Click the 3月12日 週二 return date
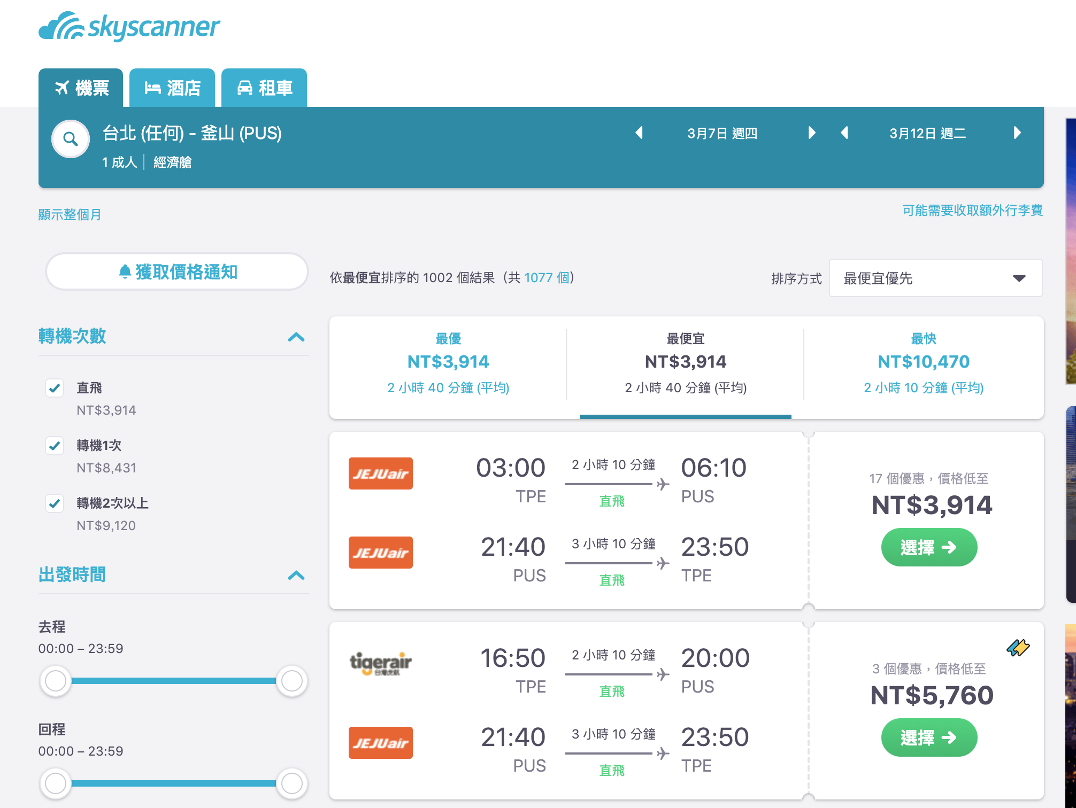This screenshot has height=808, width=1076. pyautogui.click(x=928, y=133)
